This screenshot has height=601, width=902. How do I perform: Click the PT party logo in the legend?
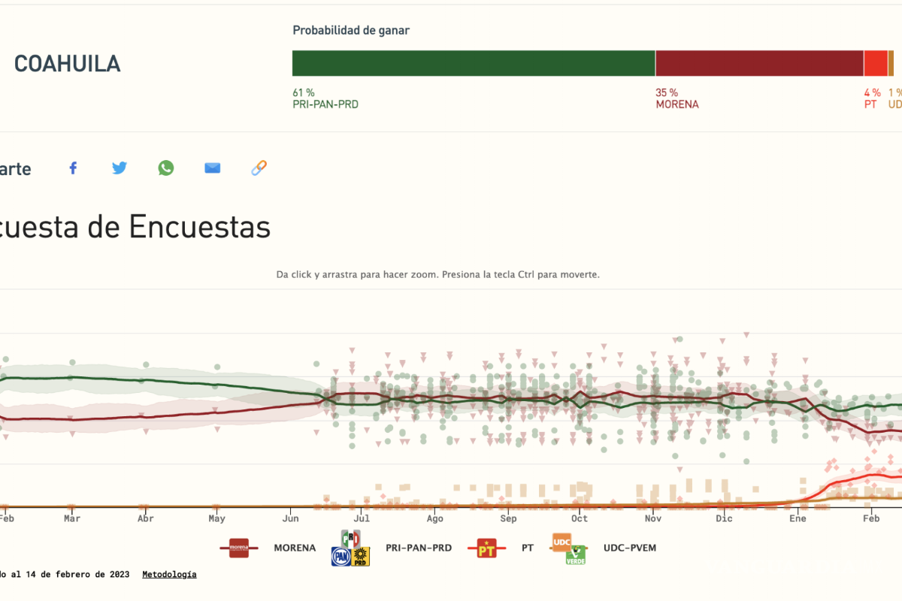click(x=486, y=548)
